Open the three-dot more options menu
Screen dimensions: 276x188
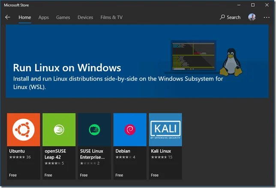pyautogui.click(x=267, y=18)
